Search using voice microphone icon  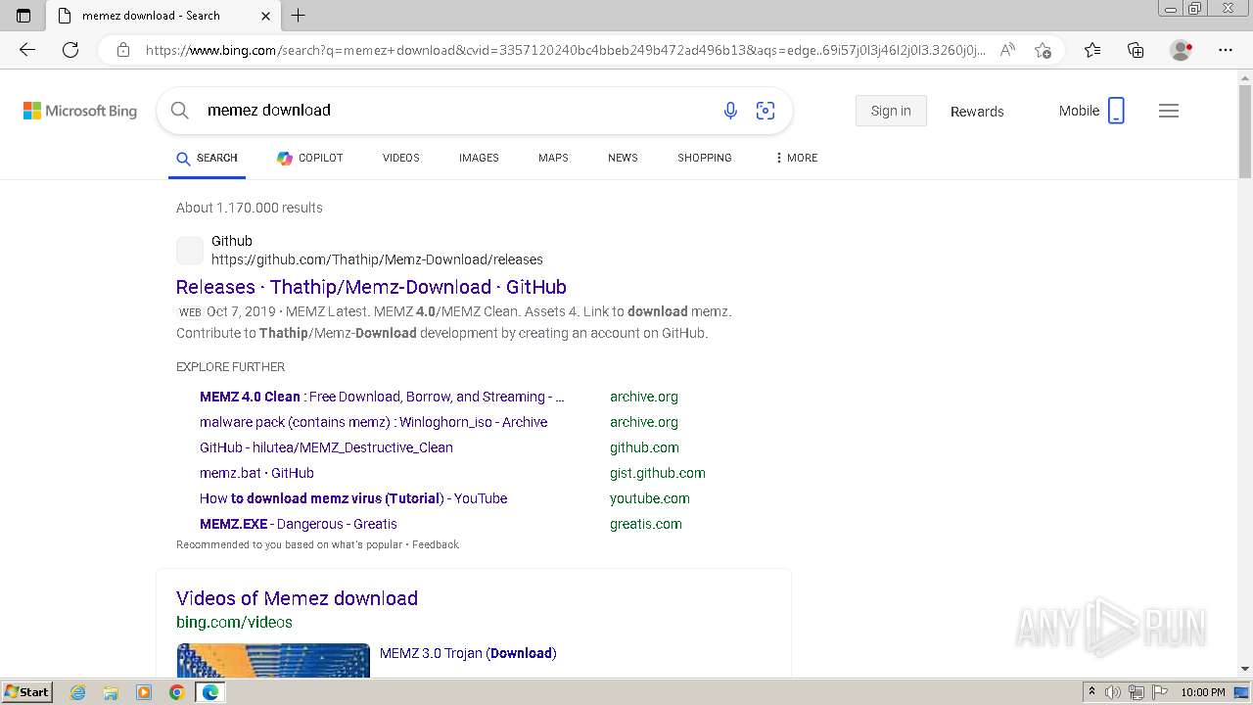point(730,111)
